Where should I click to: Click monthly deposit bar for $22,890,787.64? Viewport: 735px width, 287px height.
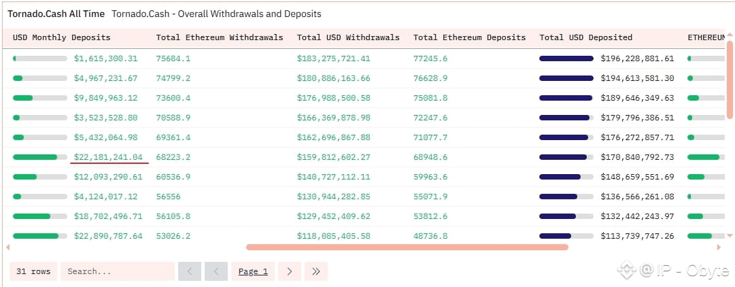pos(40,236)
